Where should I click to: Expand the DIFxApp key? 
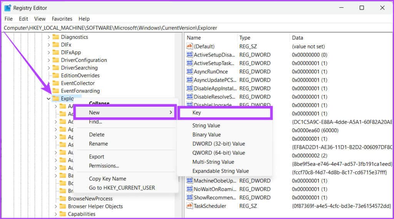coord(49,52)
